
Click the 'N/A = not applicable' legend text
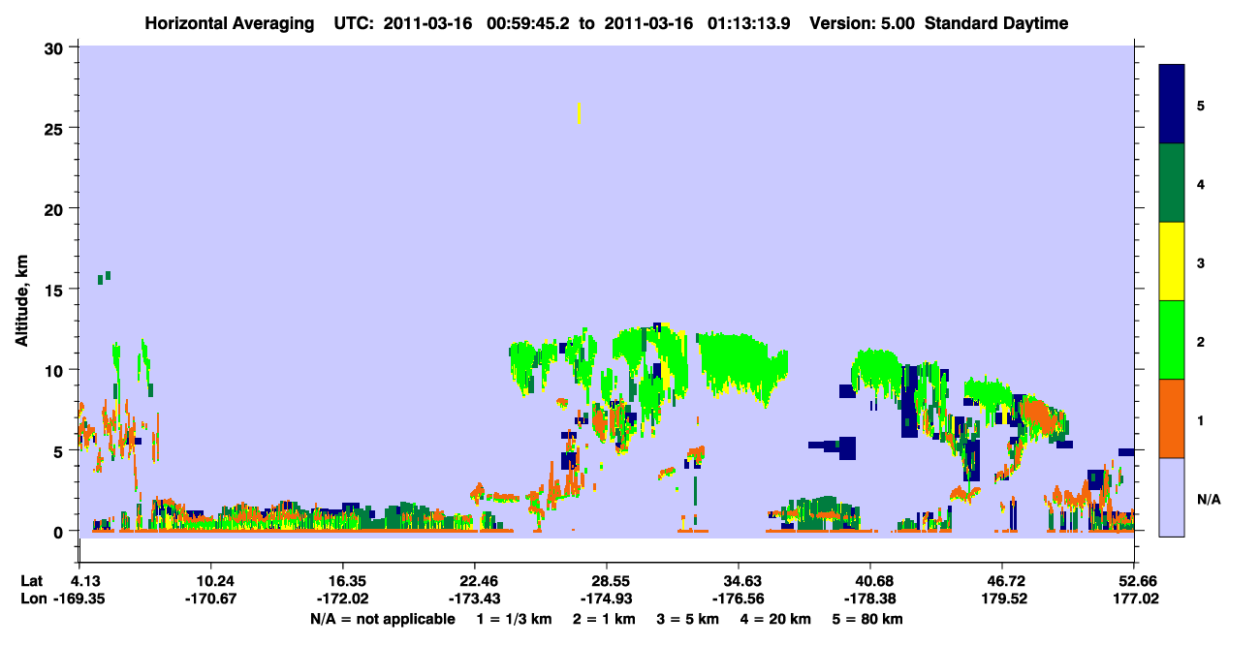click(383, 618)
